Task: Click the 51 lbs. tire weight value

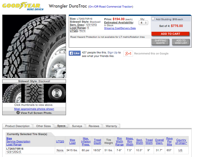Action: (108, 150)
